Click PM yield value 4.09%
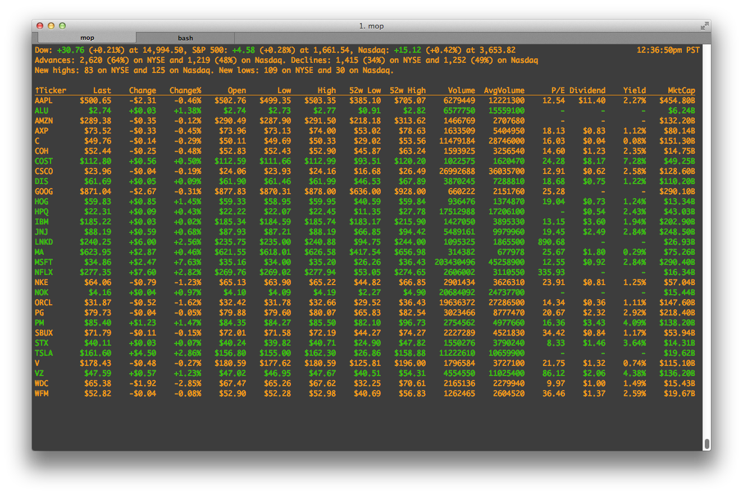Screen dimensions: 743x495 [x=635, y=323]
